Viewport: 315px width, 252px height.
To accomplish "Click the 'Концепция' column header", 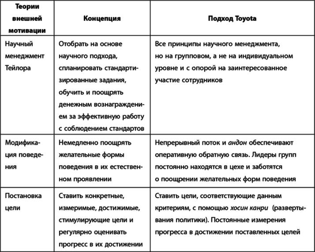I will coord(102,19).
